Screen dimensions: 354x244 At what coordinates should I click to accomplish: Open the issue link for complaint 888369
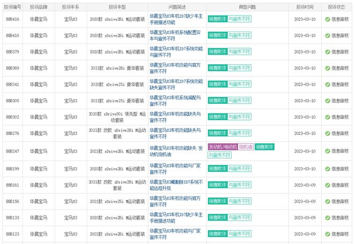(x=175, y=68)
